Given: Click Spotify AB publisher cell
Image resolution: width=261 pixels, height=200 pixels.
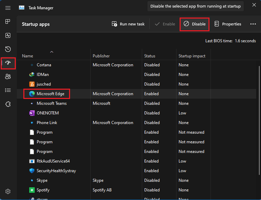Looking at the screenshot, I should (102, 190).
